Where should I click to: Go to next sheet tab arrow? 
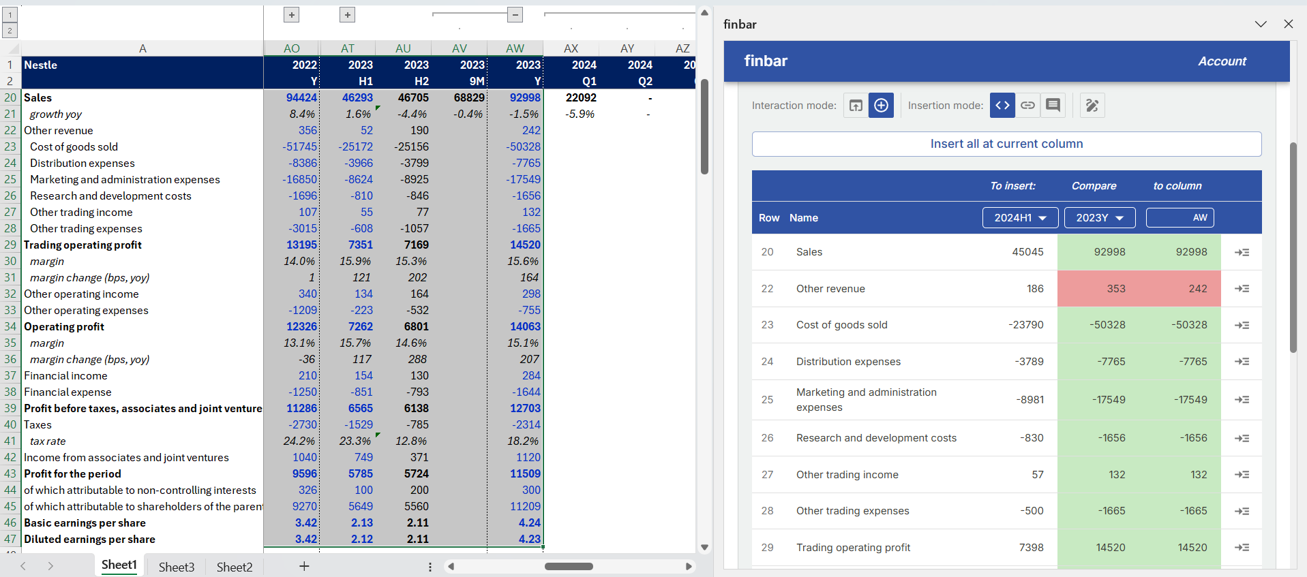50,566
